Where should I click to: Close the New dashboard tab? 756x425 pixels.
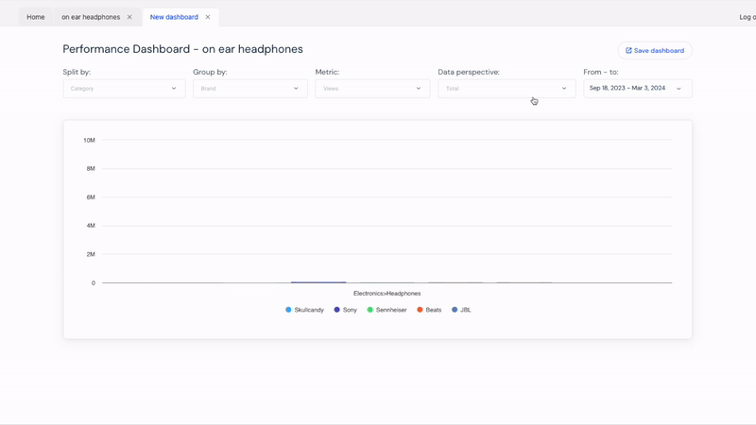(x=208, y=17)
